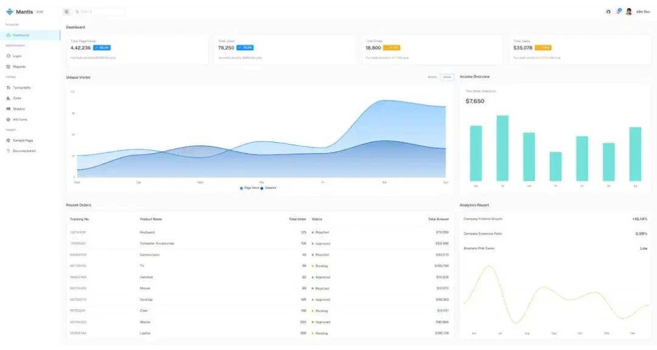Click the GitHub icon in the header
The image size is (657, 350).
pyautogui.click(x=607, y=11)
